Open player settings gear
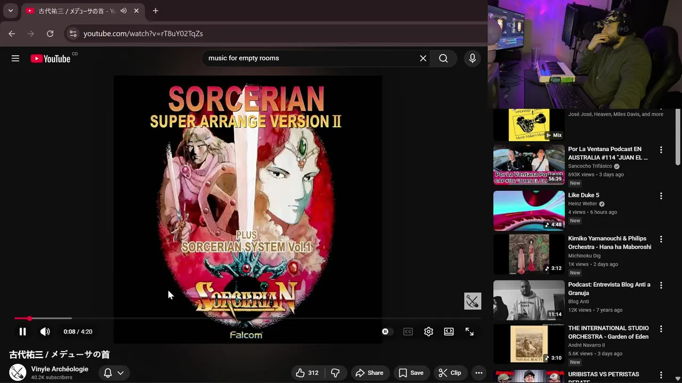 click(x=428, y=331)
